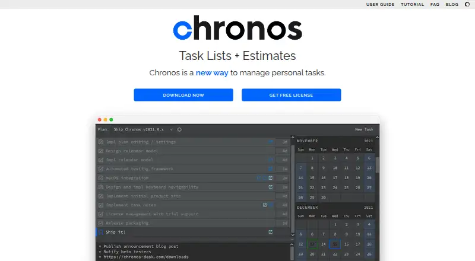Select December 1 in the calendar
This screenshot has height=261, width=475.
click(335, 224)
